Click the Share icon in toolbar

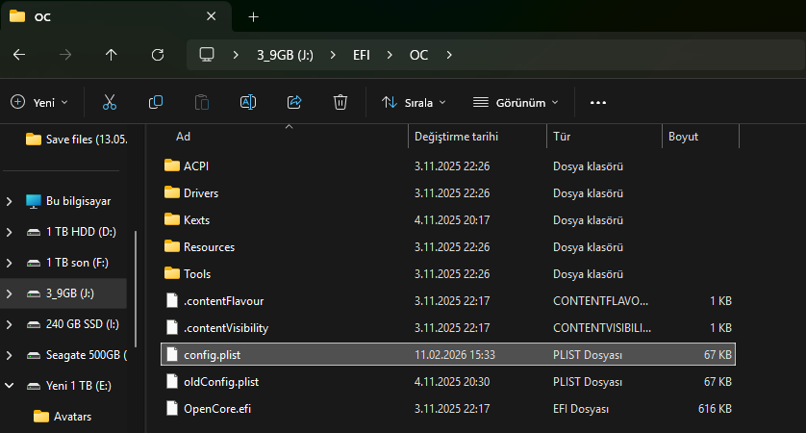pyautogui.click(x=294, y=102)
